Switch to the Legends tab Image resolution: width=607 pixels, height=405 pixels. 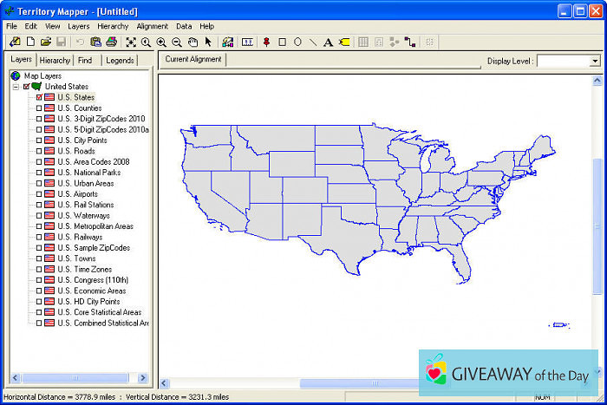[120, 61]
